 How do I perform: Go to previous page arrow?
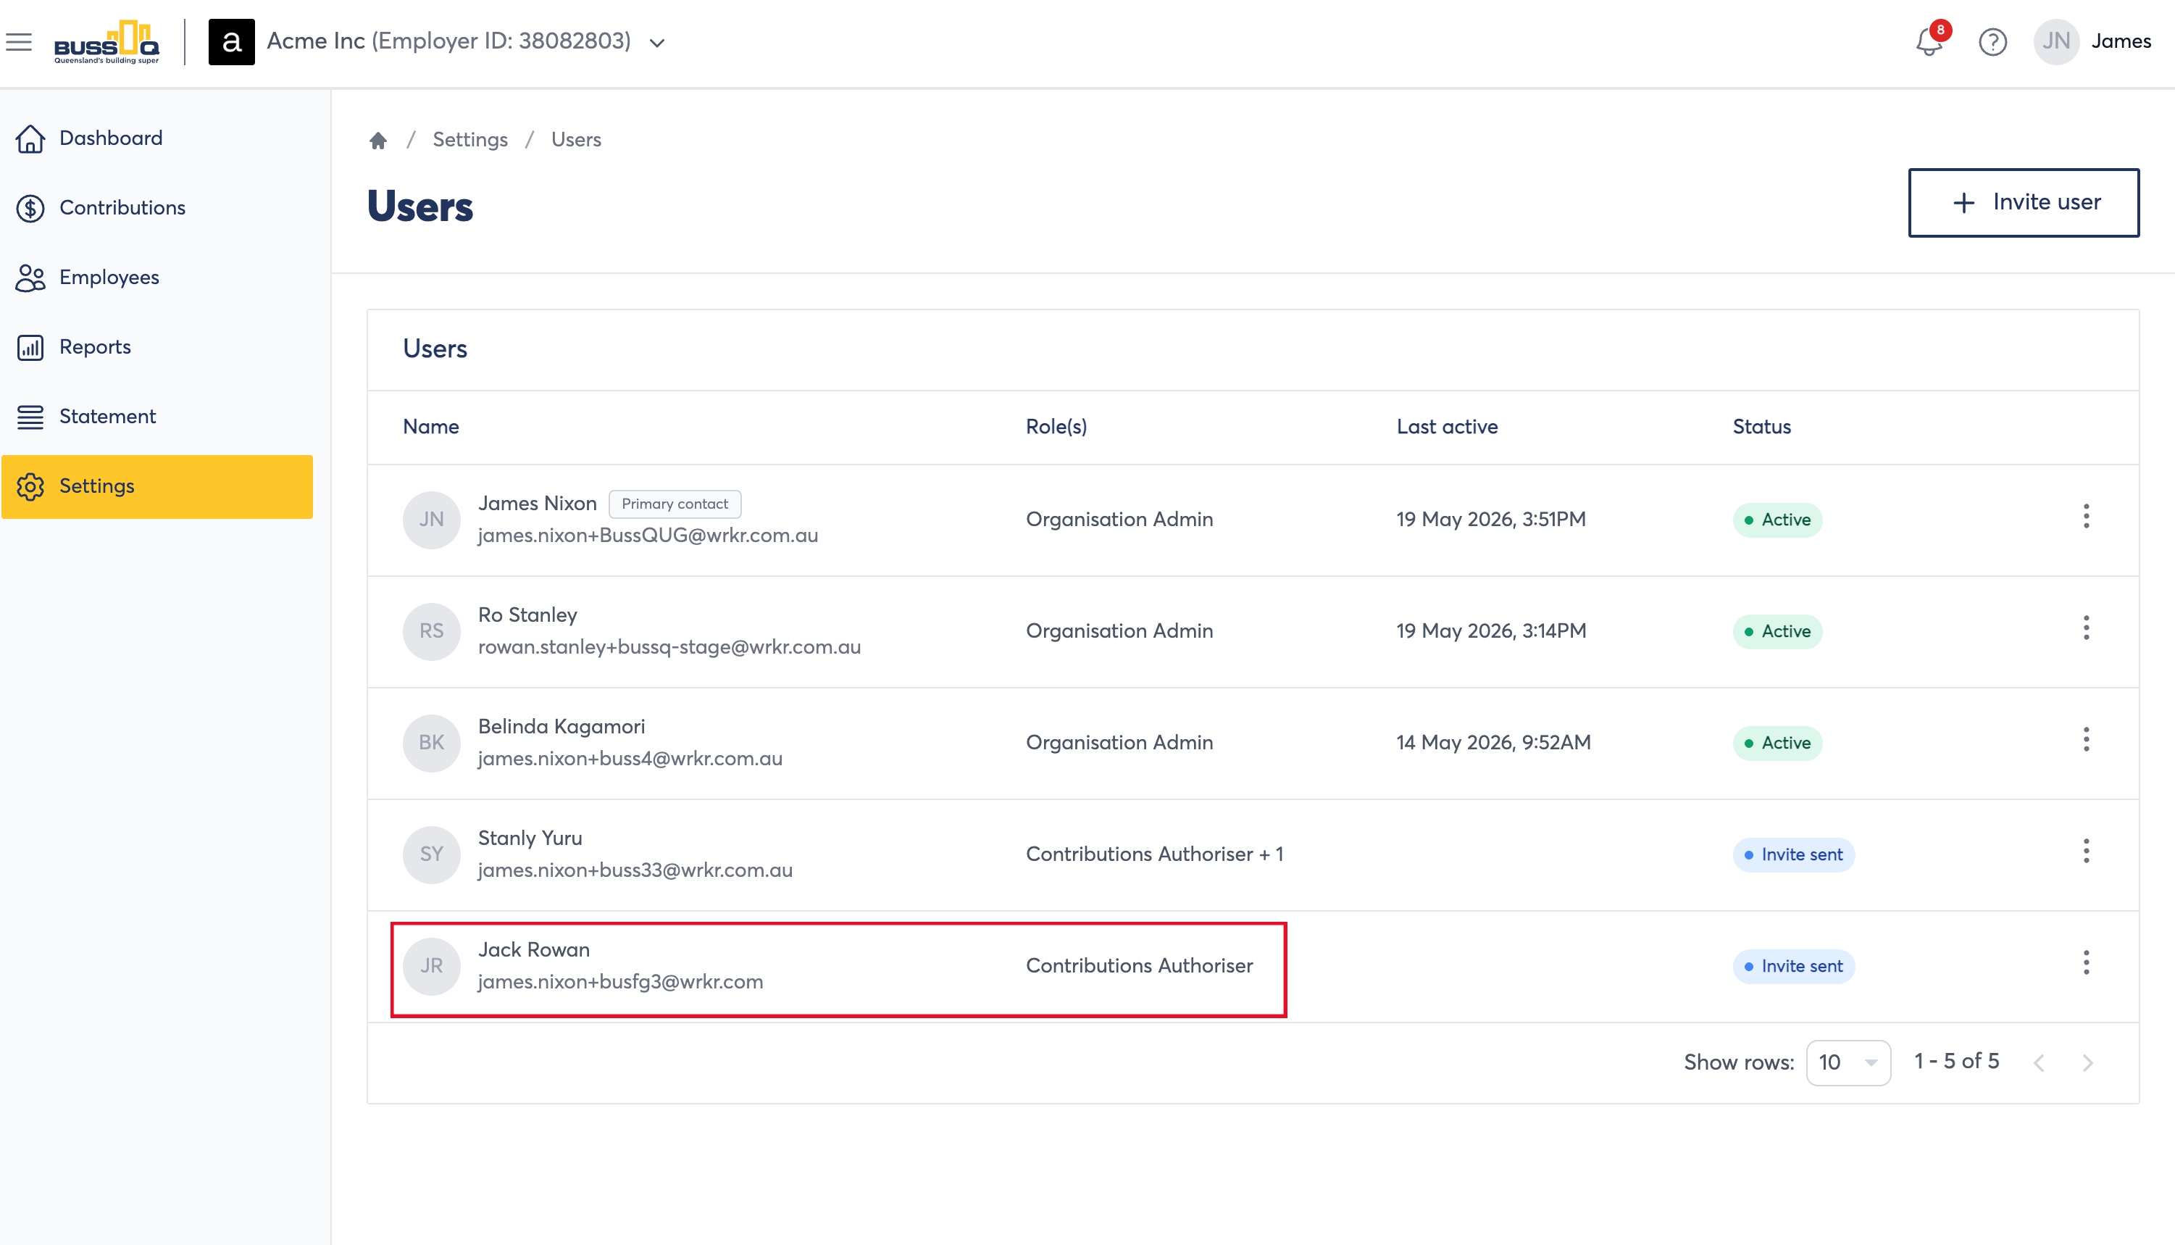tap(2039, 1063)
